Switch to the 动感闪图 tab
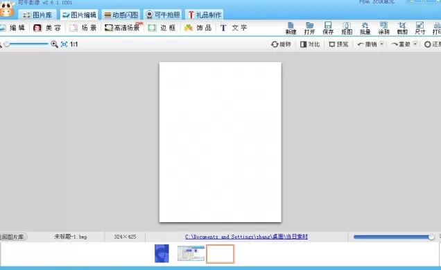The image size is (441, 270). pyautogui.click(x=121, y=15)
